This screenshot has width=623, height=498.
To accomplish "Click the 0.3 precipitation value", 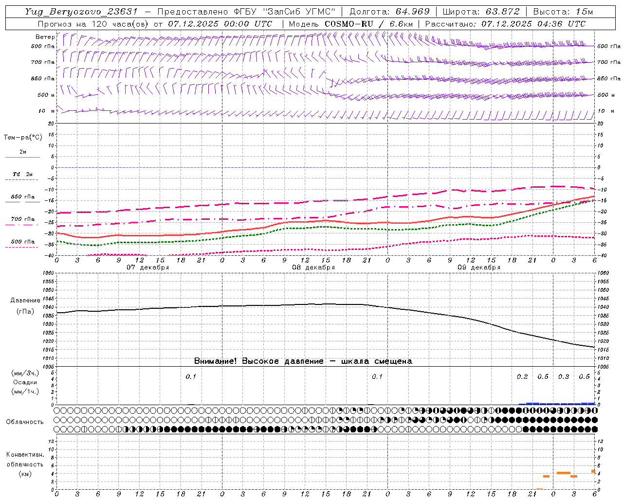I will (564, 377).
